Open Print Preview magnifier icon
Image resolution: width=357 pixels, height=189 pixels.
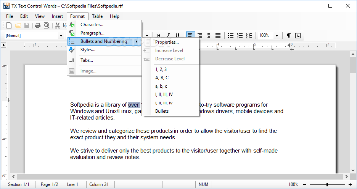(x=47, y=25)
